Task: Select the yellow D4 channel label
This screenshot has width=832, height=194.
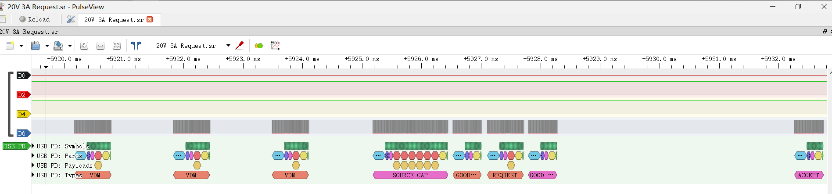Action: tap(23, 114)
